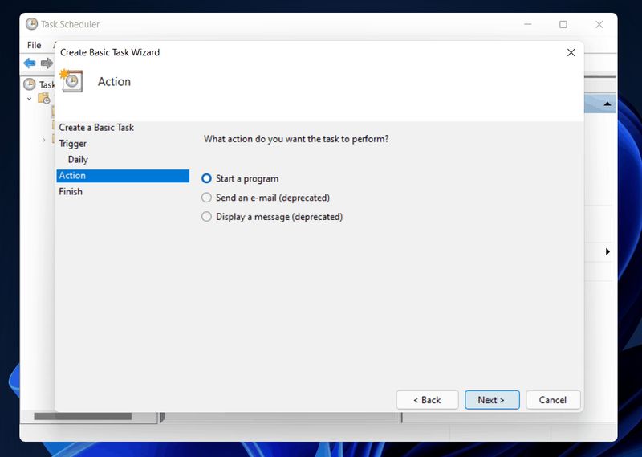This screenshot has height=457, width=642.
Task: Open the submenu arrow in the Actions pane
Action: (607, 251)
